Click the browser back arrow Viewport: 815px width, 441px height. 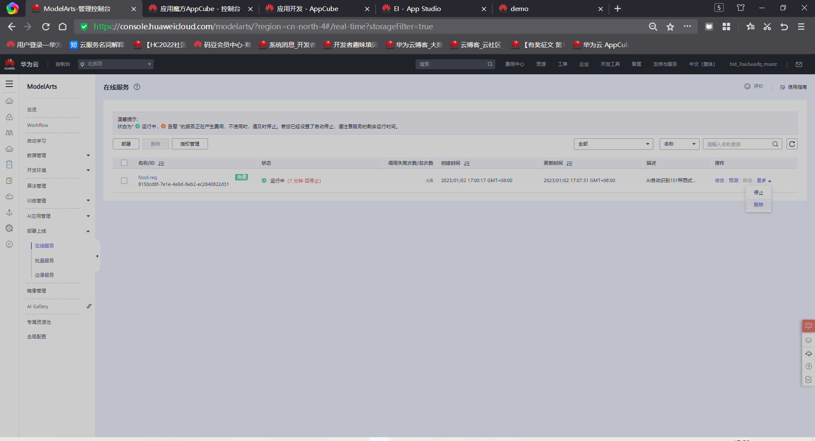(11, 27)
